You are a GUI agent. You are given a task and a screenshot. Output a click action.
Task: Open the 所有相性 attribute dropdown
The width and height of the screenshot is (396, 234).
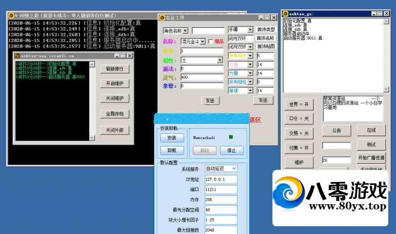click(x=250, y=82)
